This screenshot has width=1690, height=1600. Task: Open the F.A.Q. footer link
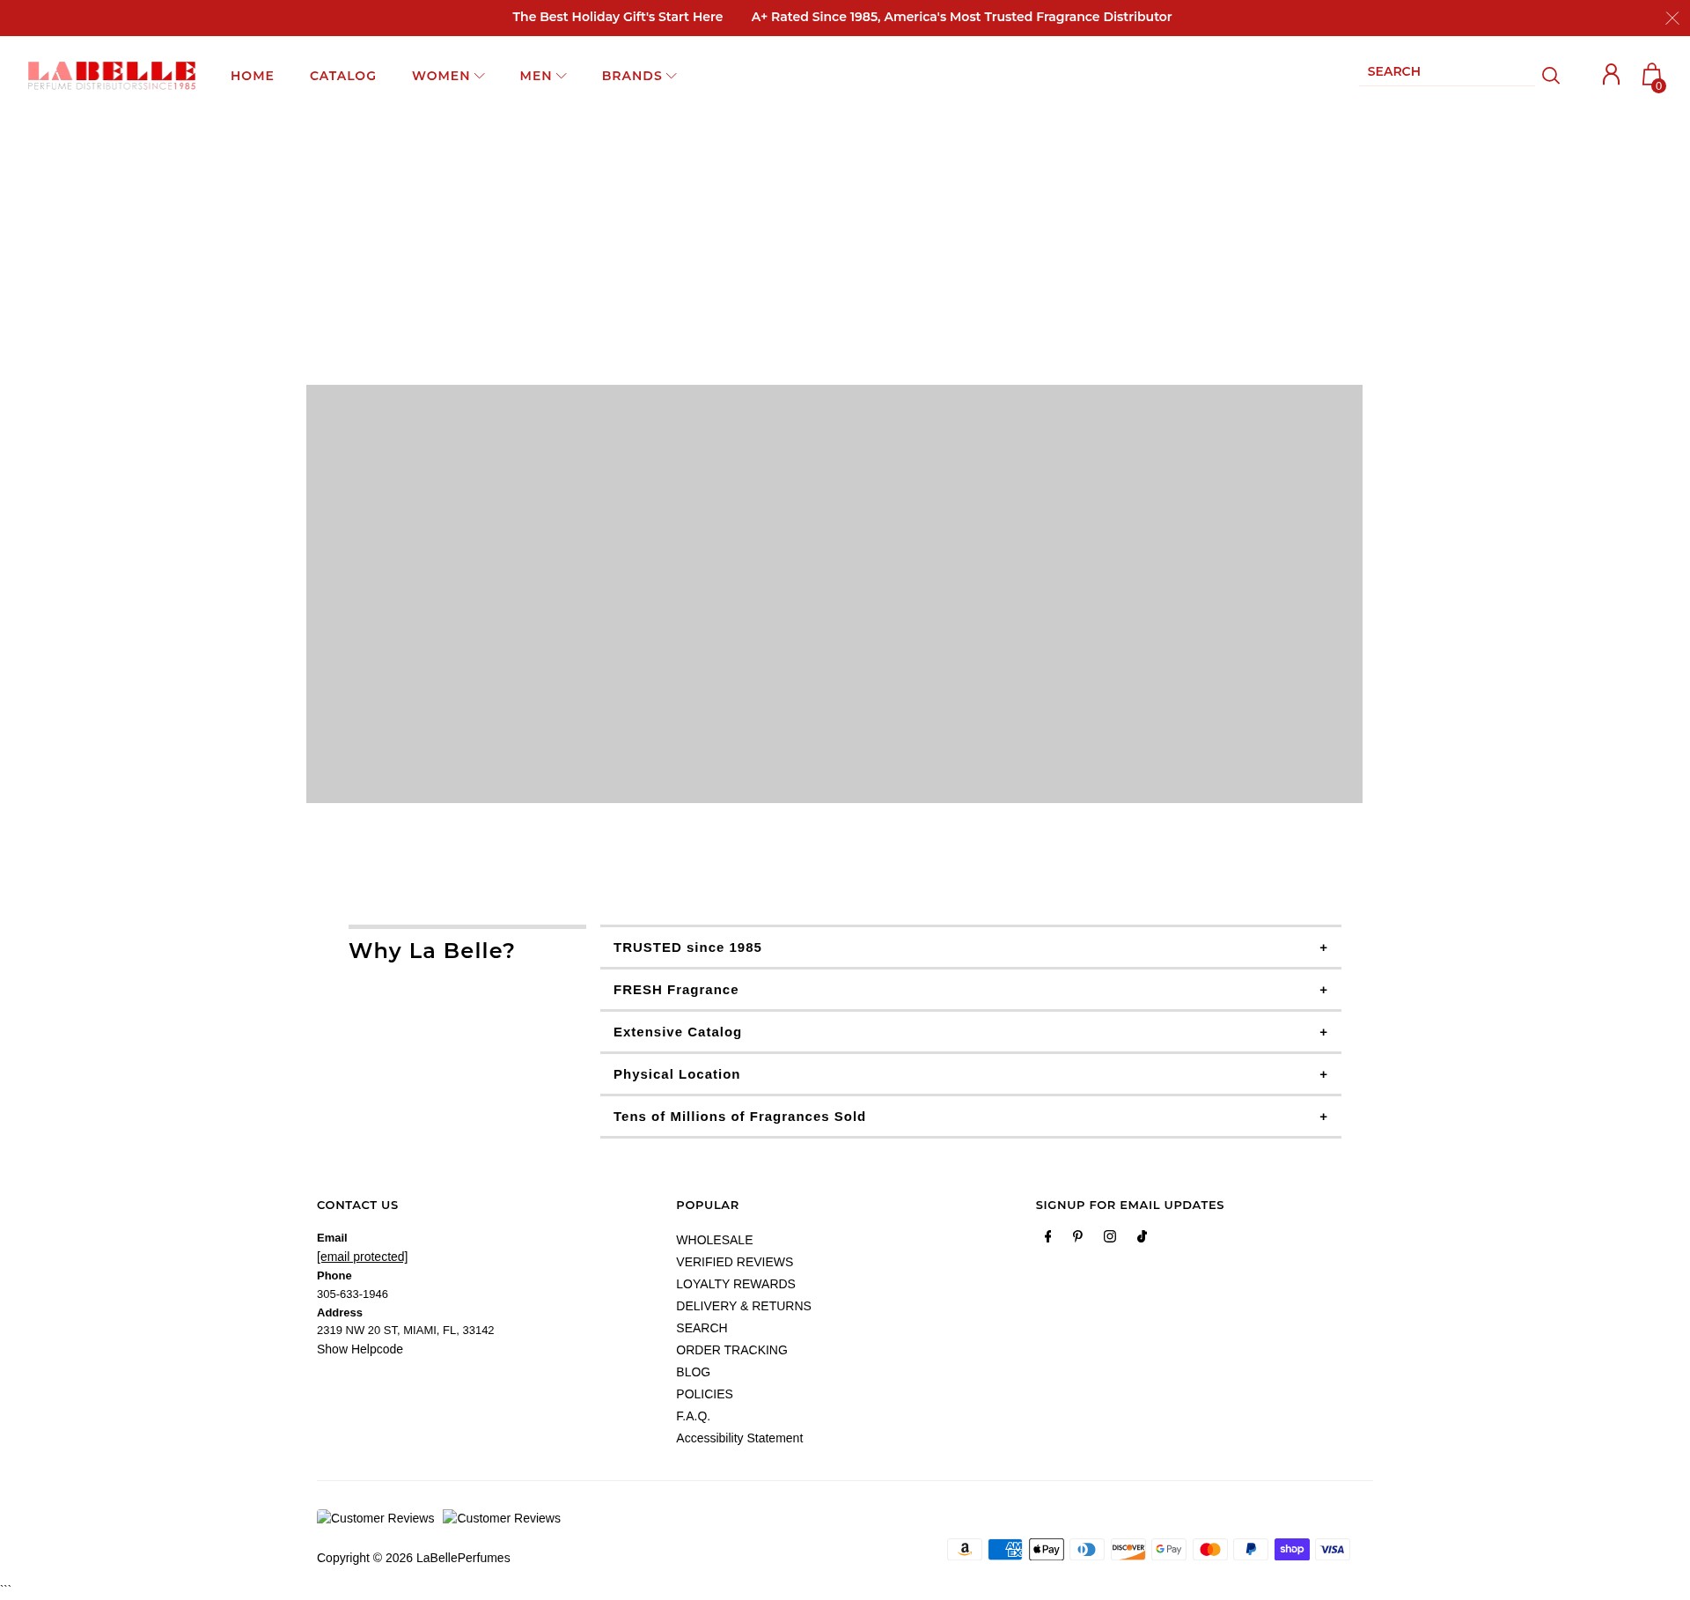[x=693, y=1416]
